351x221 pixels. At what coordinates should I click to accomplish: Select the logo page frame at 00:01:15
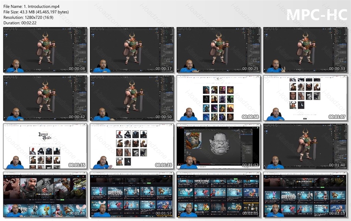(45, 146)
